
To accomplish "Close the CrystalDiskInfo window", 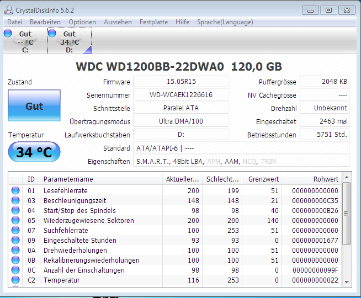I will pyautogui.click(x=347, y=10).
